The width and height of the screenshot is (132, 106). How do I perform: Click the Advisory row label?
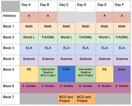coord(11,17)
